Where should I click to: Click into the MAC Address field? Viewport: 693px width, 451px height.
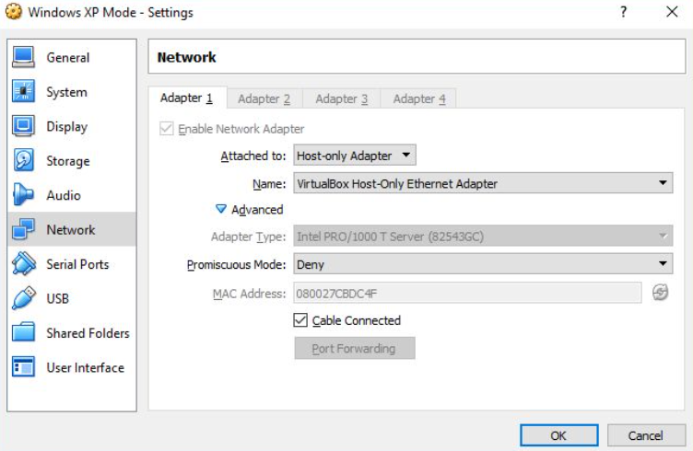tap(467, 293)
